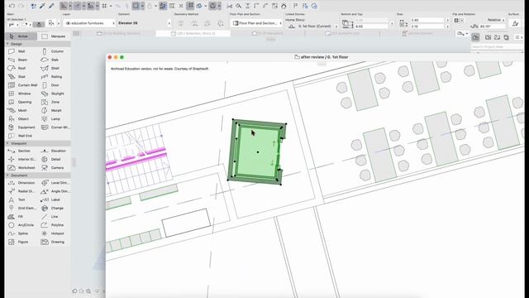Select the Arrow tool
529x298 pixels.
[x=21, y=36]
